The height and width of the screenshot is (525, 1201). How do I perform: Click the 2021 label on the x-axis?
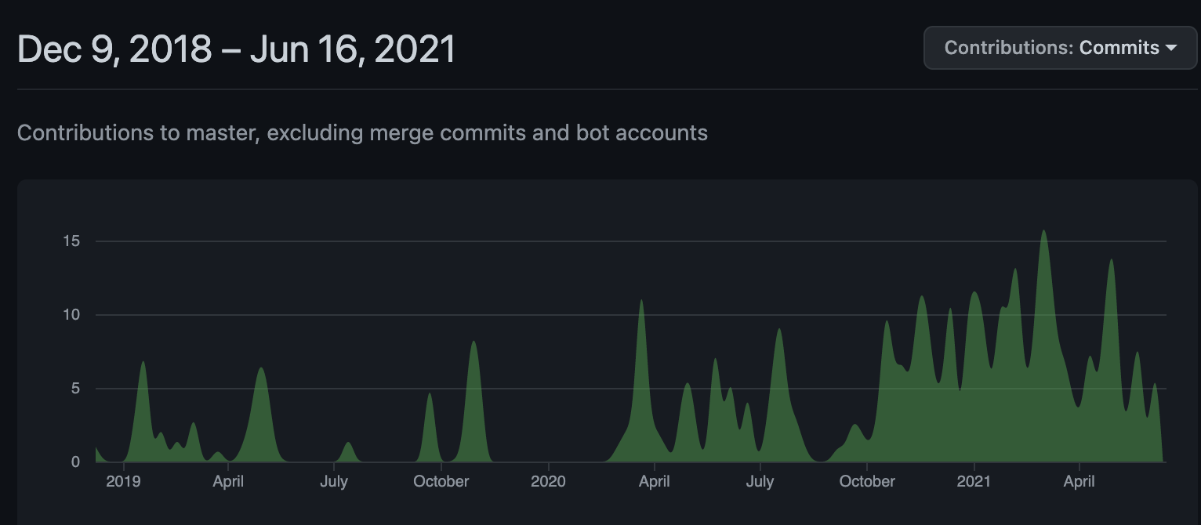[973, 481]
